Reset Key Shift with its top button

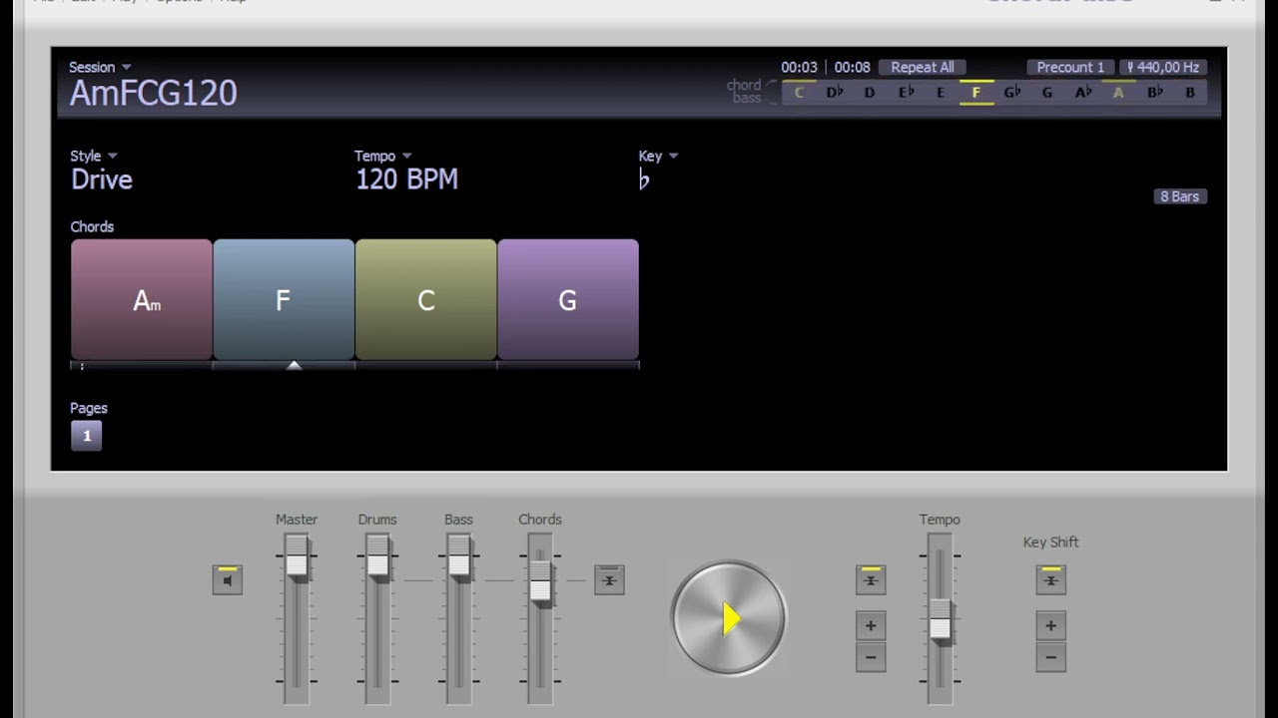click(x=1050, y=579)
